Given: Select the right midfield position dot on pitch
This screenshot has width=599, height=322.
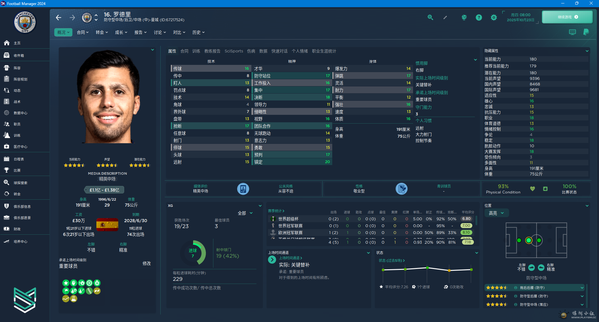Looking at the screenshot, I should pos(539,240).
